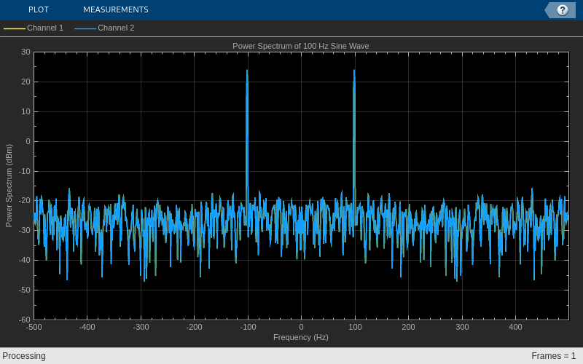This screenshot has height=364, width=583.
Task: Click the x-axis tick label '400'
Action: coord(515,327)
